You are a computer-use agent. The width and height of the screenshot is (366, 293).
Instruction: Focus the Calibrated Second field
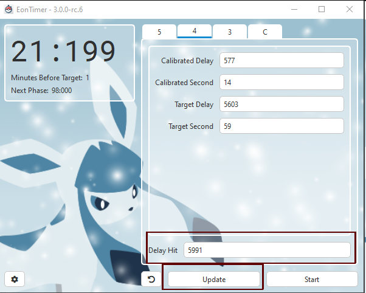click(281, 82)
